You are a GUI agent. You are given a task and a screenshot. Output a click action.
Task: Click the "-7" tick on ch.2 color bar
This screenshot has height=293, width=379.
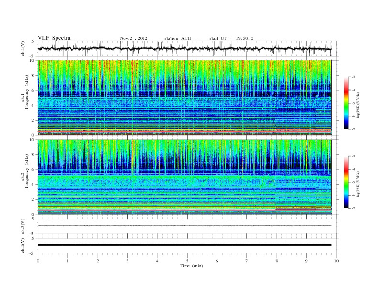(x=353, y=208)
